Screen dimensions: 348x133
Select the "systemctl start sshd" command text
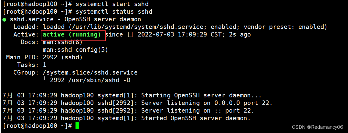(x=112, y=4)
